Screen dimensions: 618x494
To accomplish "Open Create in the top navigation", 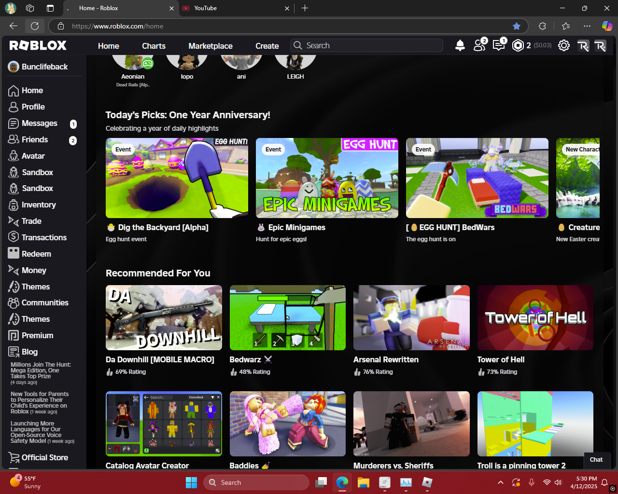I will click(x=267, y=46).
